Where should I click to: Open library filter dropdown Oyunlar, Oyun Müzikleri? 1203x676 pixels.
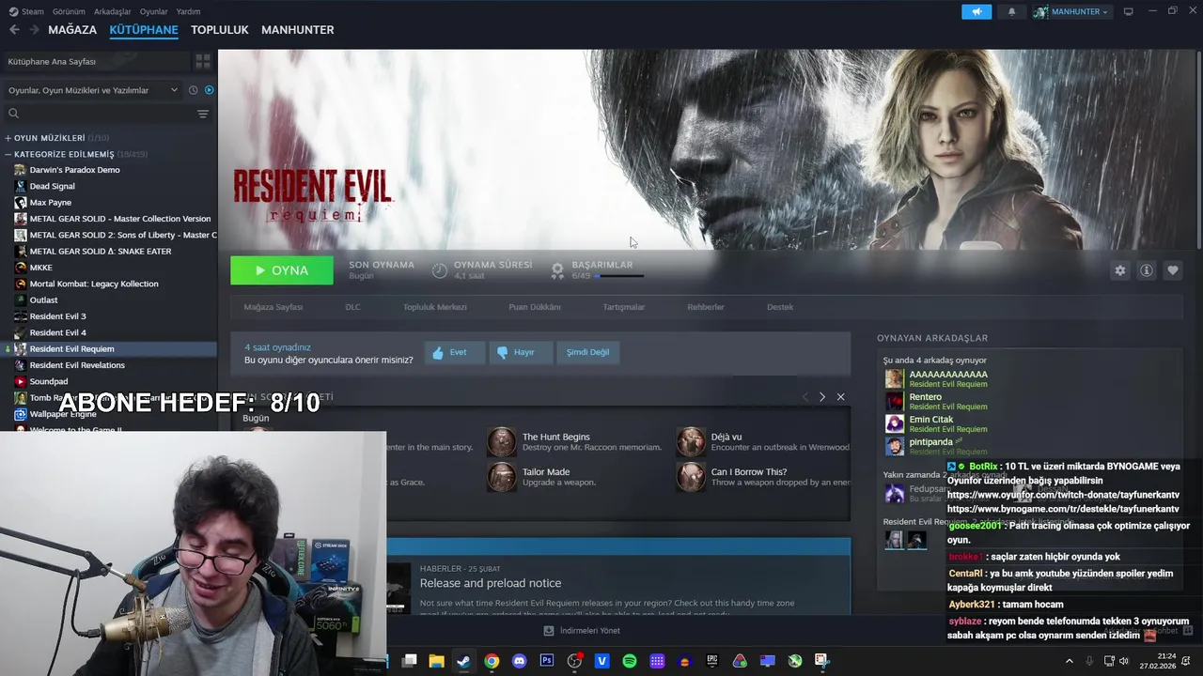click(92, 90)
